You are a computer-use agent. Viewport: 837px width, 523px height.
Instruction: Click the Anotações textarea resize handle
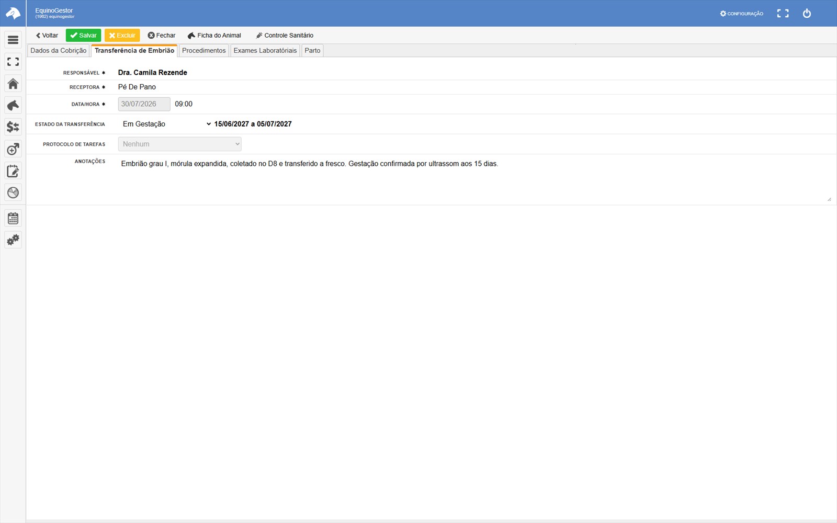pyautogui.click(x=829, y=199)
